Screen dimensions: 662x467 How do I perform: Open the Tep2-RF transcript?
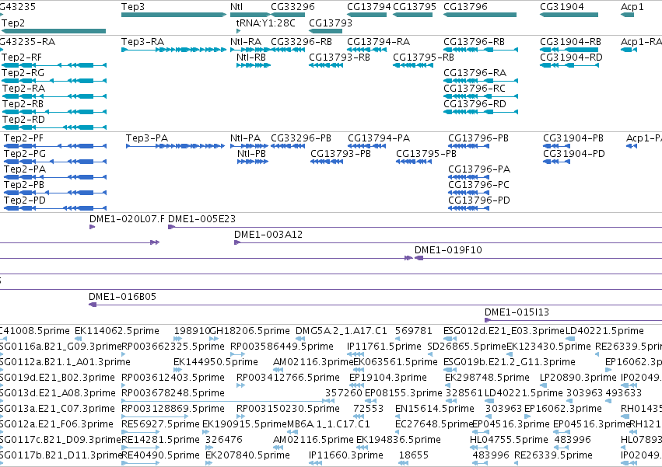54,65
